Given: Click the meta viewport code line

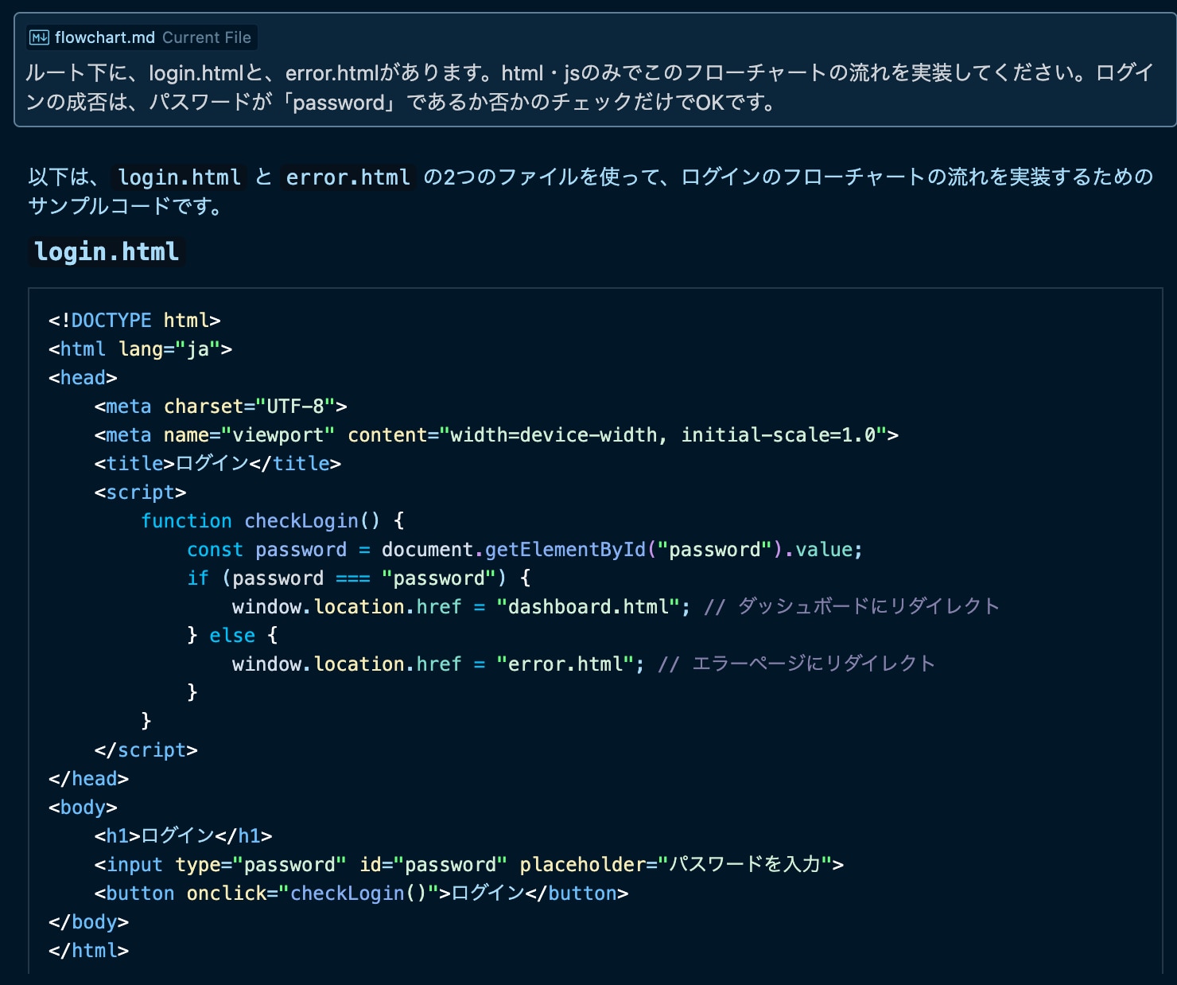Looking at the screenshot, I should (496, 434).
